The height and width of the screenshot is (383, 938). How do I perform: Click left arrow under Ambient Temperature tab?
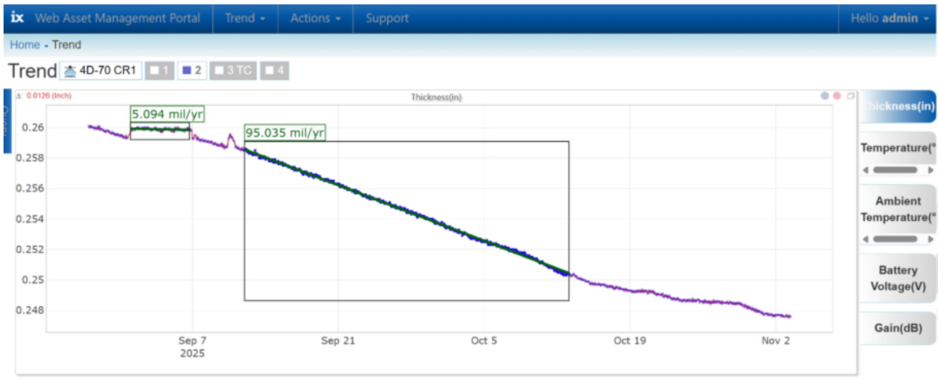(866, 239)
